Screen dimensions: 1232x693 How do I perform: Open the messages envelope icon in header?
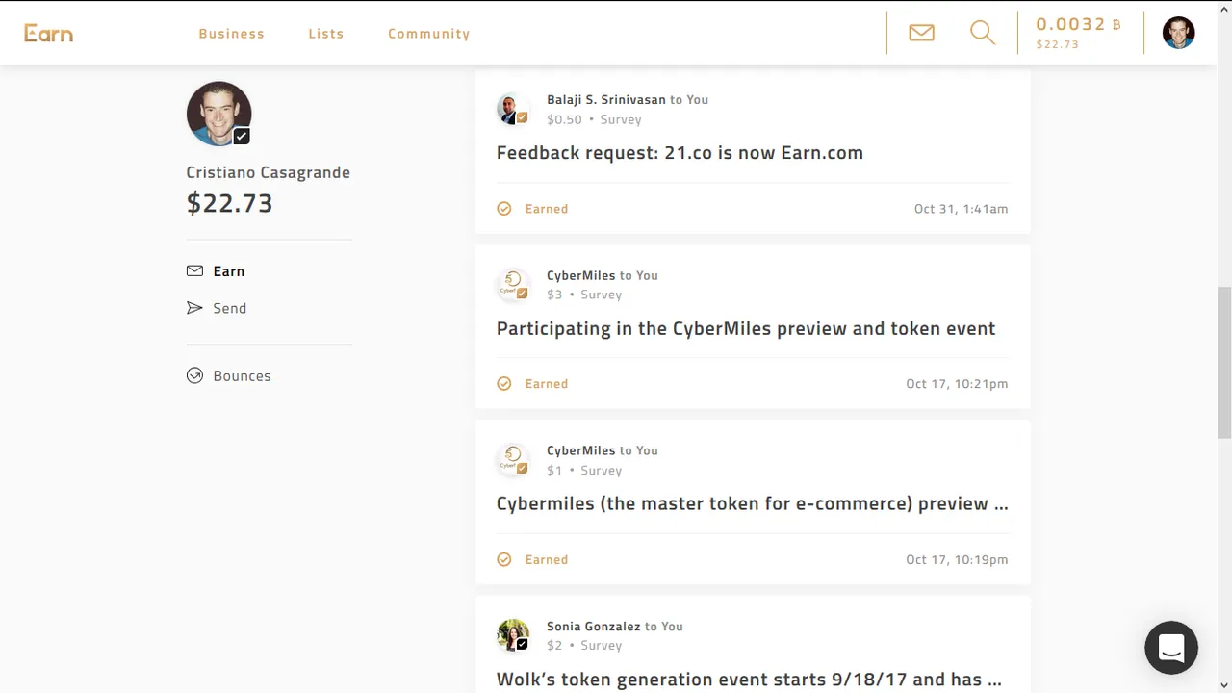pyautogui.click(x=921, y=33)
